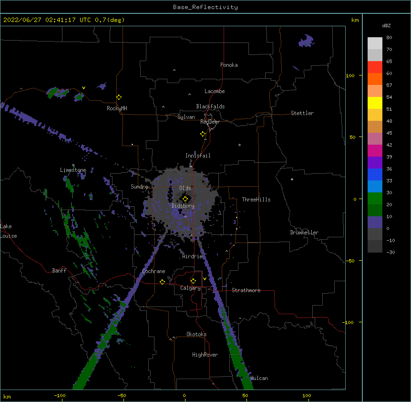Select the dusty pink 42-45 dBZ swatch
The width and height of the screenshot is (411, 402).
click(375, 138)
